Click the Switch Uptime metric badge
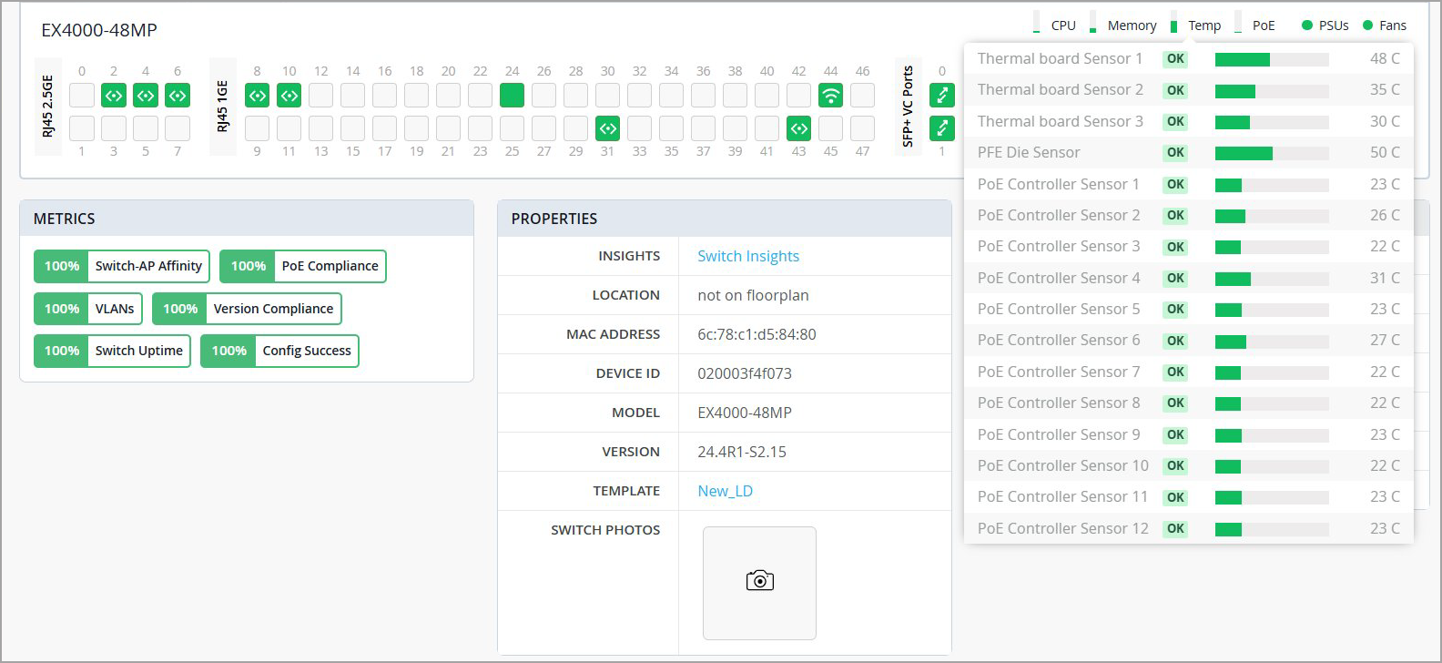The height and width of the screenshot is (663, 1442). (112, 351)
